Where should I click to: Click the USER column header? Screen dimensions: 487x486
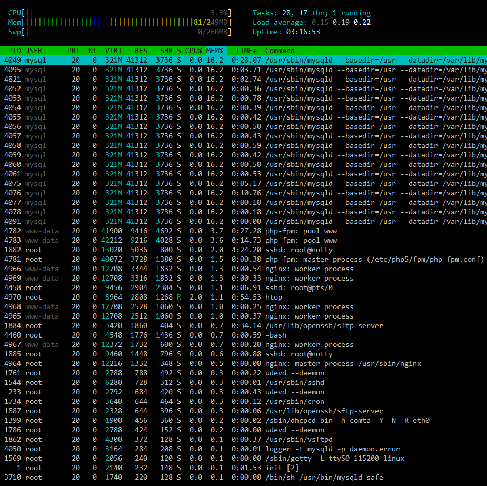34,51
